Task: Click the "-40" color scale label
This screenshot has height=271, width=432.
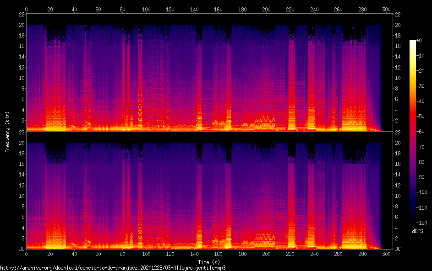Action: 420,101
